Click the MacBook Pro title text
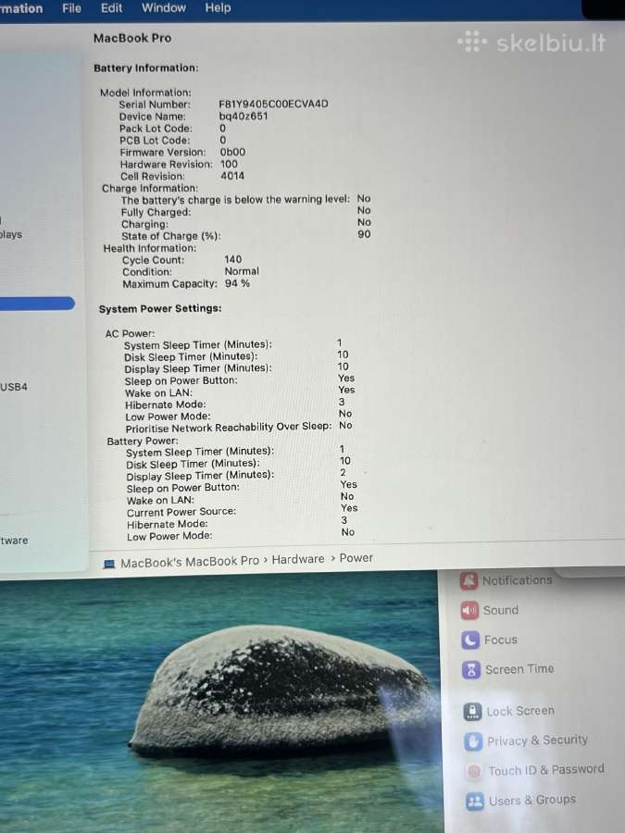Image resolution: width=625 pixels, height=833 pixels. click(132, 38)
